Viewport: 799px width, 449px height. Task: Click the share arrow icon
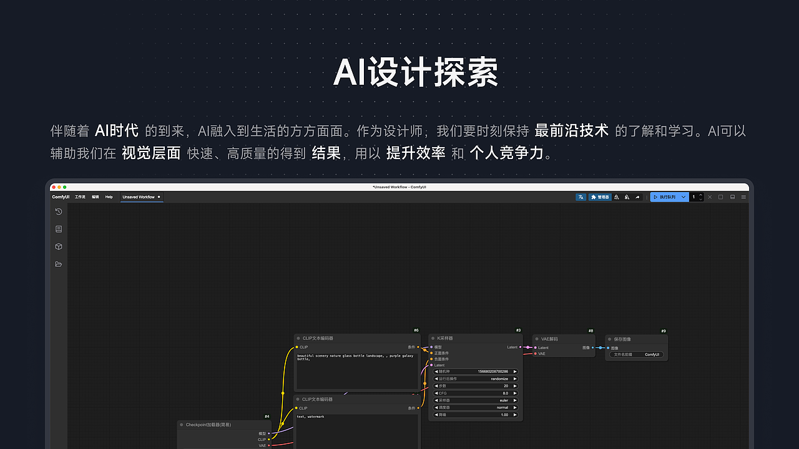pos(637,197)
